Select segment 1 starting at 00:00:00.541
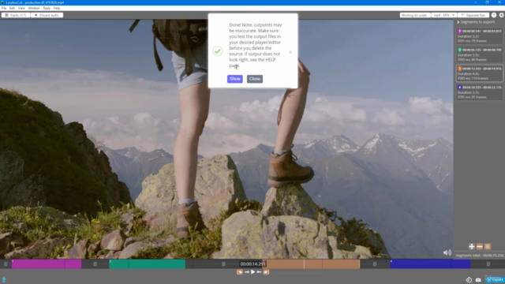The width and height of the screenshot is (505, 284). [x=479, y=35]
